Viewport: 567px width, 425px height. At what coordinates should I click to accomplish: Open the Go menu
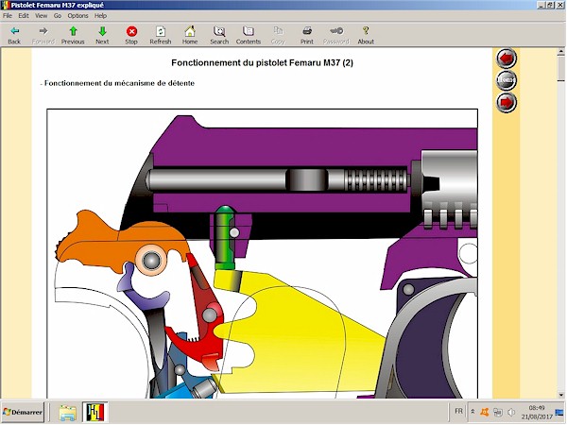pos(58,15)
